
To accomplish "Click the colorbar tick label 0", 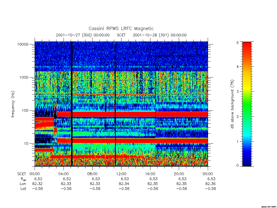I will click(x=238, y=165).
